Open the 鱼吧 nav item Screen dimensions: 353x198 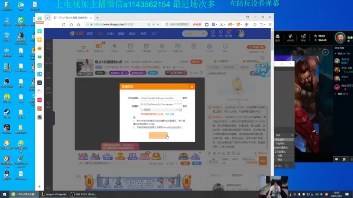[x=143, y=34]
